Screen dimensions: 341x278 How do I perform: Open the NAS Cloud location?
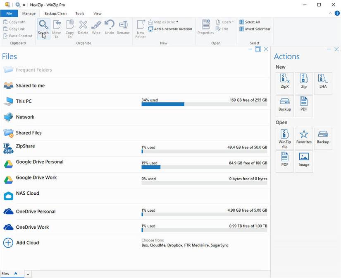pos(135,196)
